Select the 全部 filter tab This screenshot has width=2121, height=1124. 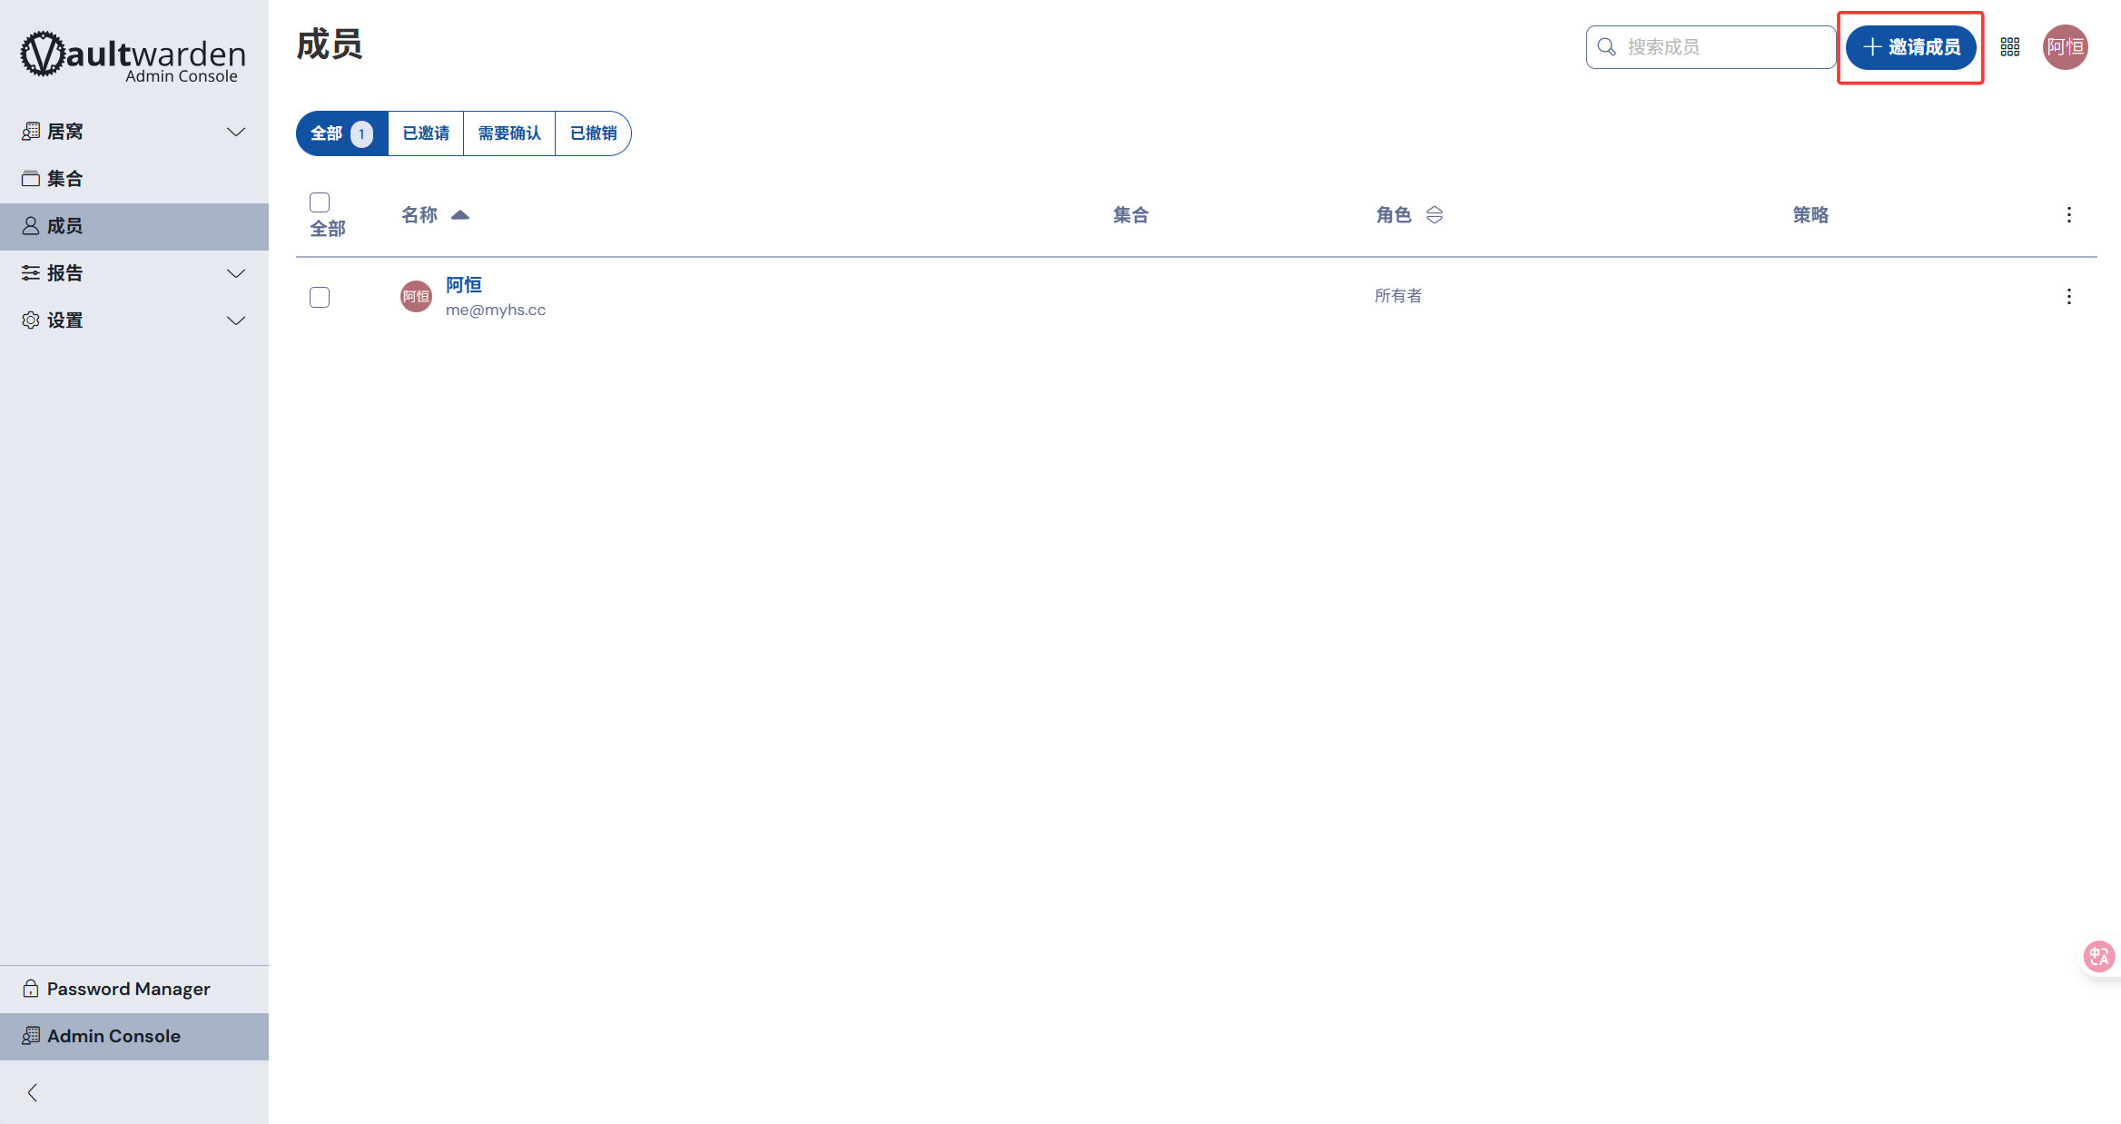tap(342, 133)
